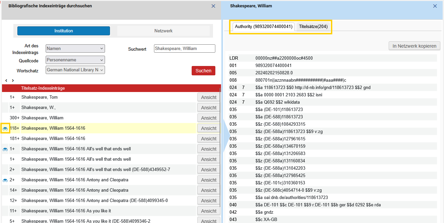Select index entry 'Shakespeare, Tom'
This screenshot has width=444, height=223.
click(40, 97)
